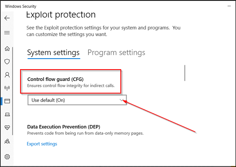Open Device performance & health heart icon

[x=7, y=128]
